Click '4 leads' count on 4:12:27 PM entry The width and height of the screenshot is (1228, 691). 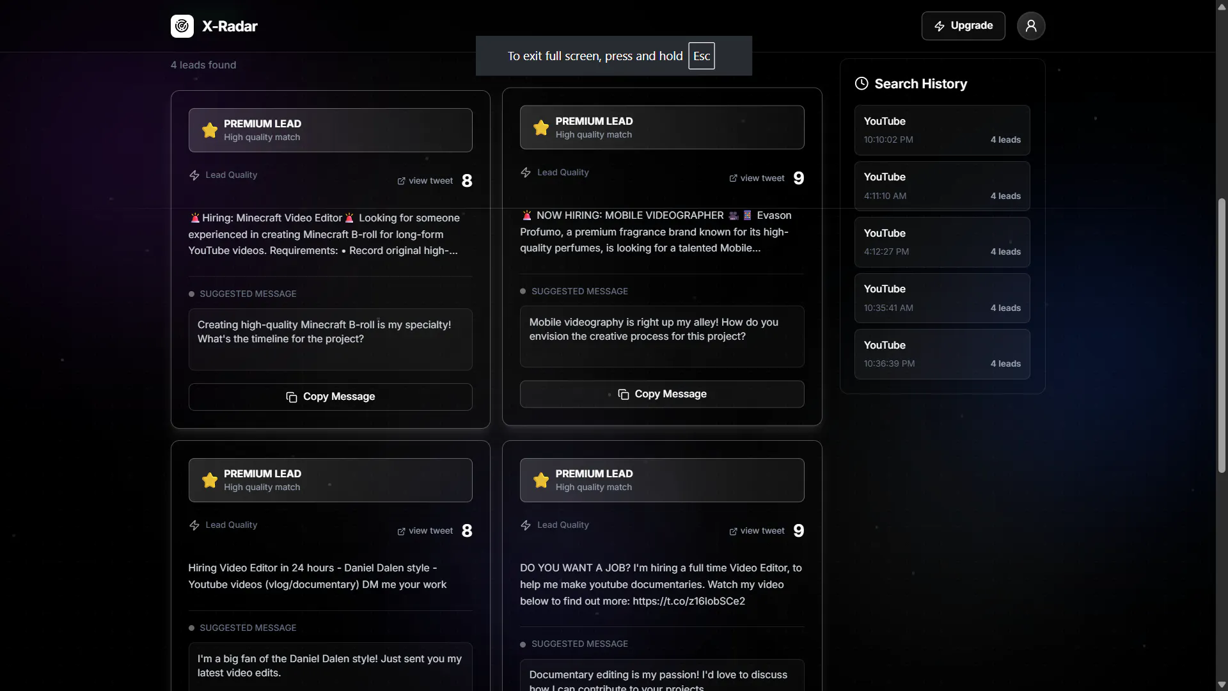pos(1005,252)
